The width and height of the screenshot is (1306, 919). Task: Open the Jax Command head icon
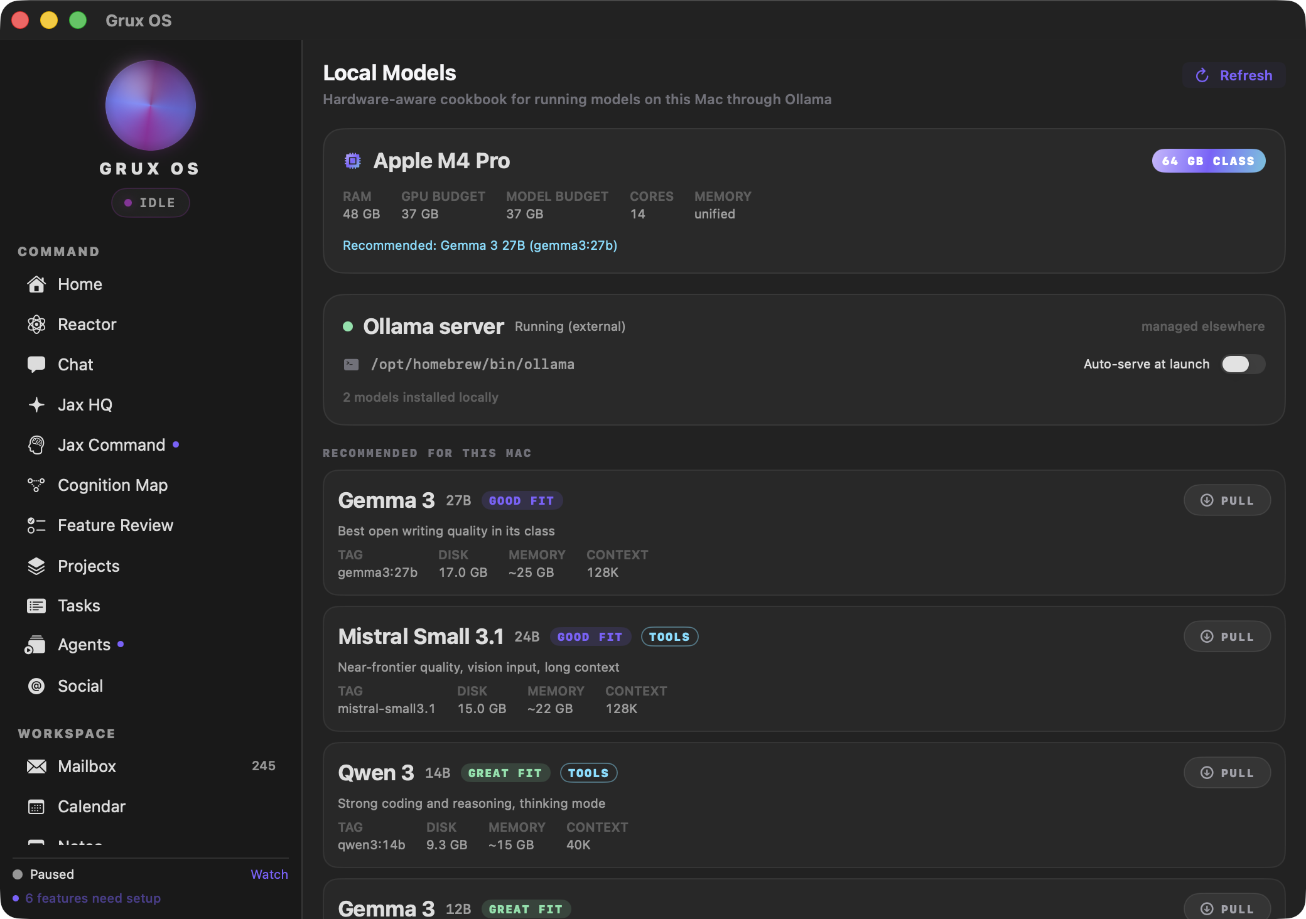(x=36, y=445)
